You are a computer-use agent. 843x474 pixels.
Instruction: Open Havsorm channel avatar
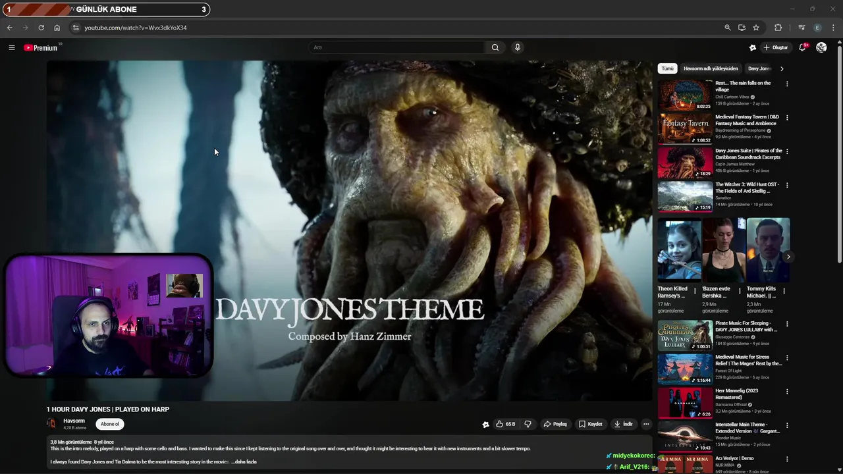(x=51, y=424)
